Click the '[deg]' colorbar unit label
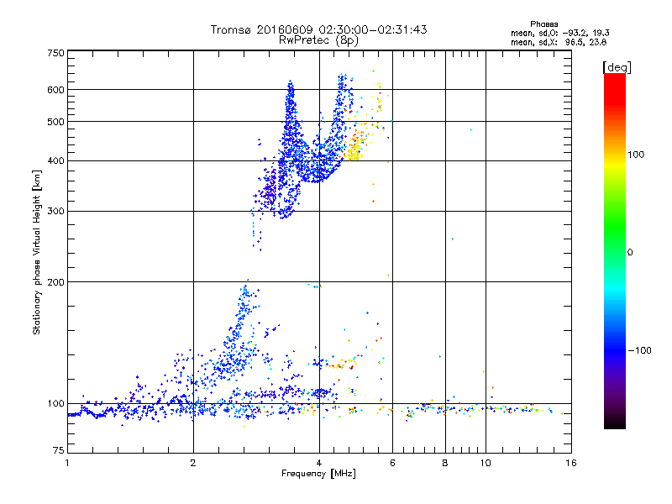 point(617,67)
